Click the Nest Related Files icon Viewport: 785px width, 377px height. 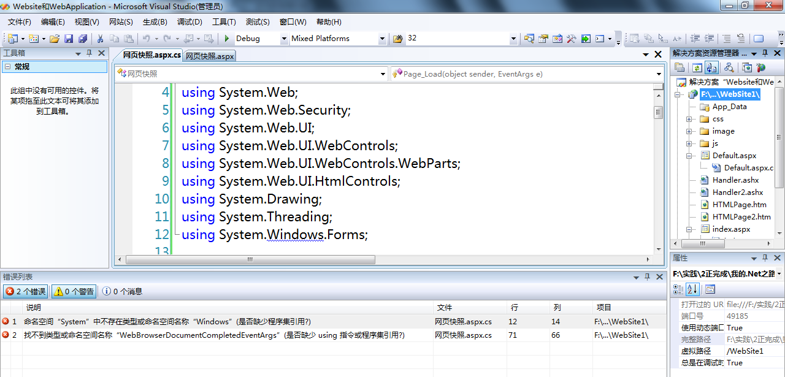coord(711,67)
